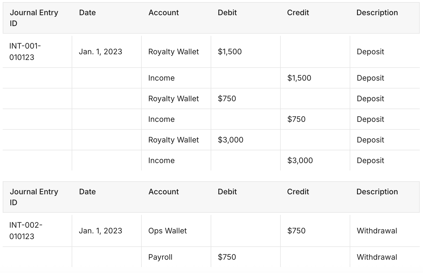
Task: Select the $750 credit for Ops Wallet
Action: click(296, 231)
